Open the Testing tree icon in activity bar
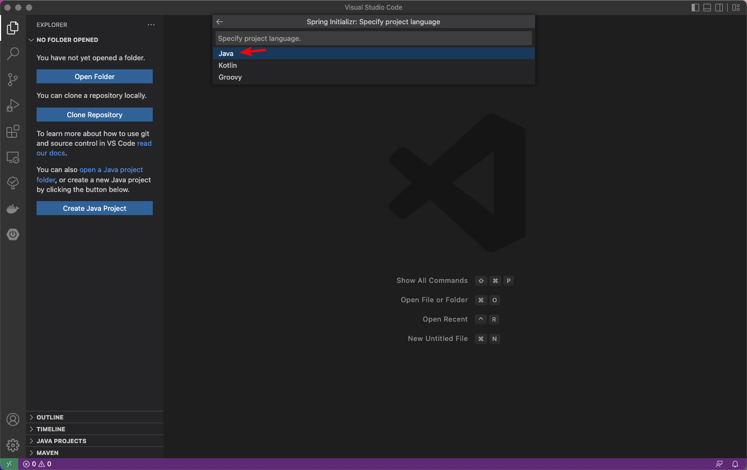The height and width of the screenshot is (470, 747). click(13, 183)
